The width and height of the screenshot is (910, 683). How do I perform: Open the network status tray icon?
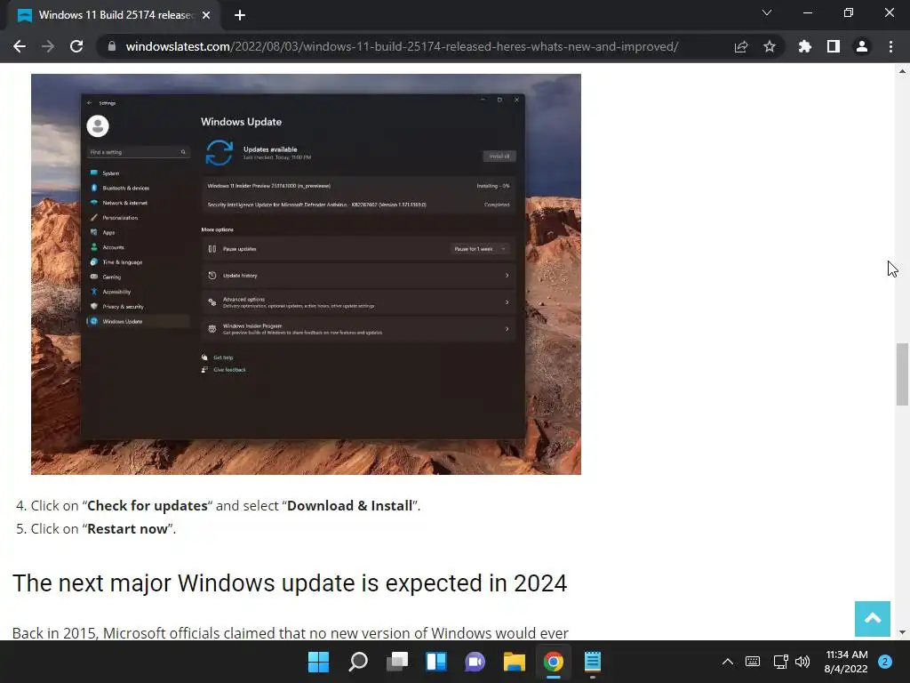[780, 662]
